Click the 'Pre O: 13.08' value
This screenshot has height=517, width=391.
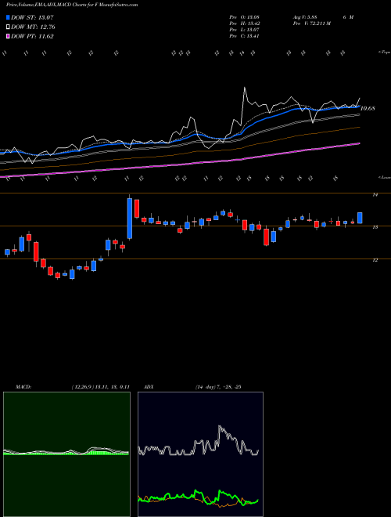[x=245, y=17]
